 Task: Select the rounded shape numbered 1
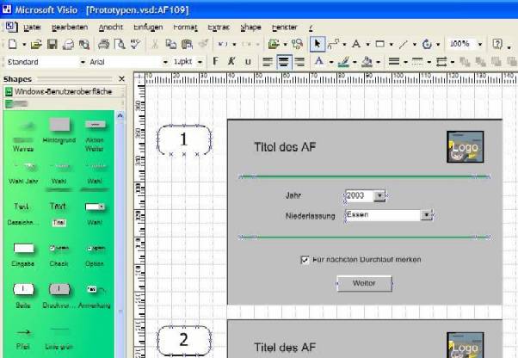point(184,139)
